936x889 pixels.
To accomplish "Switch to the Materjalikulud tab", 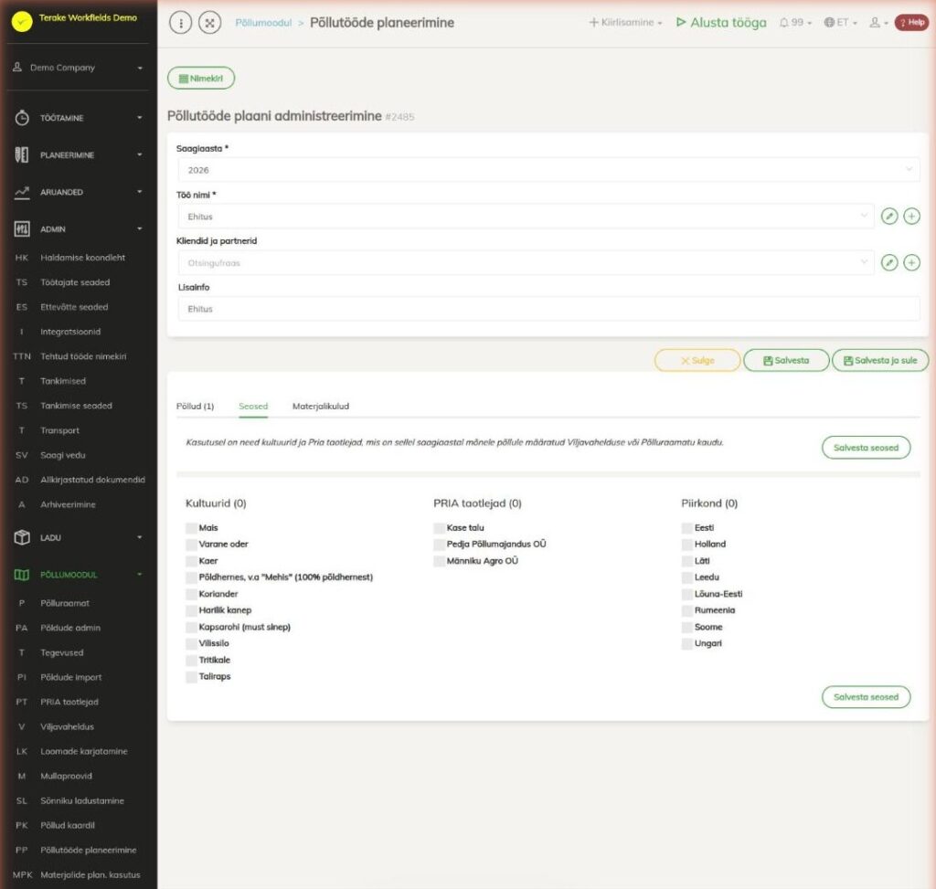I will pos(321,407).
